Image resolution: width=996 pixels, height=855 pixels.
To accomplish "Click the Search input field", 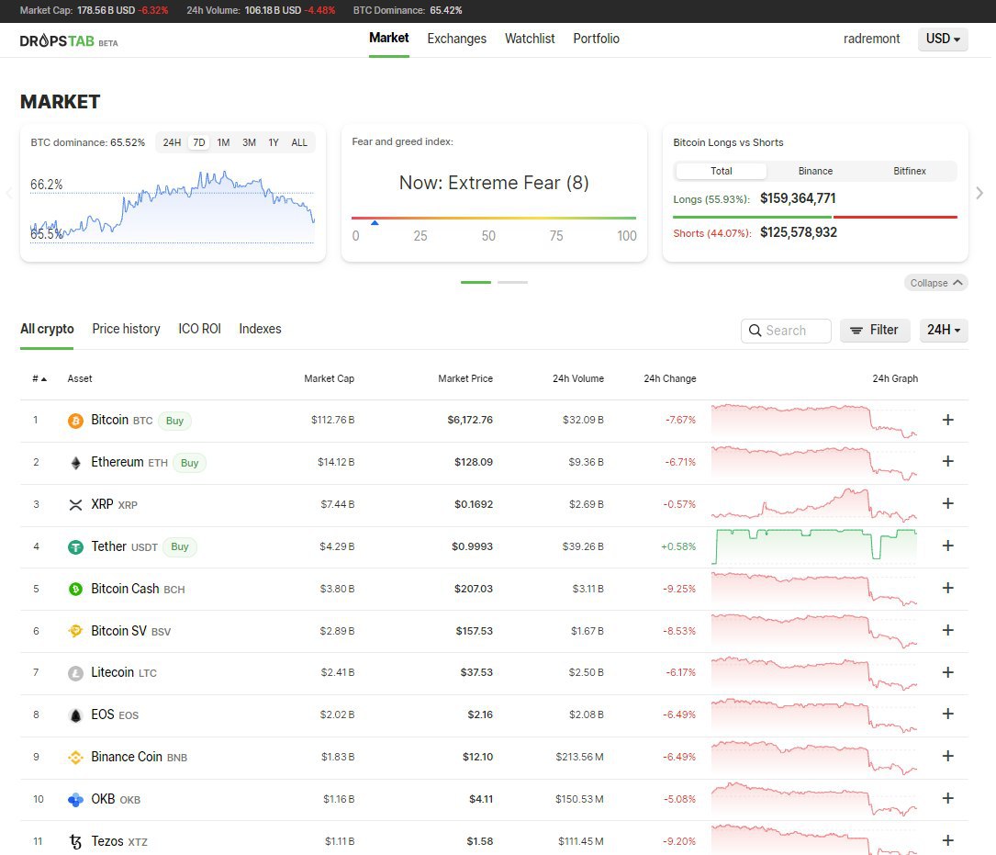I will (x=786, y=331).
